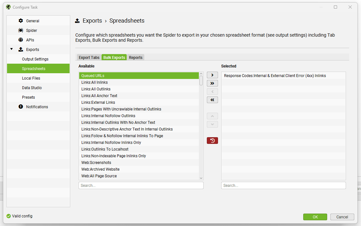Click the Exports breadcrumb link
361x226 pixels.
pos(92,21)
